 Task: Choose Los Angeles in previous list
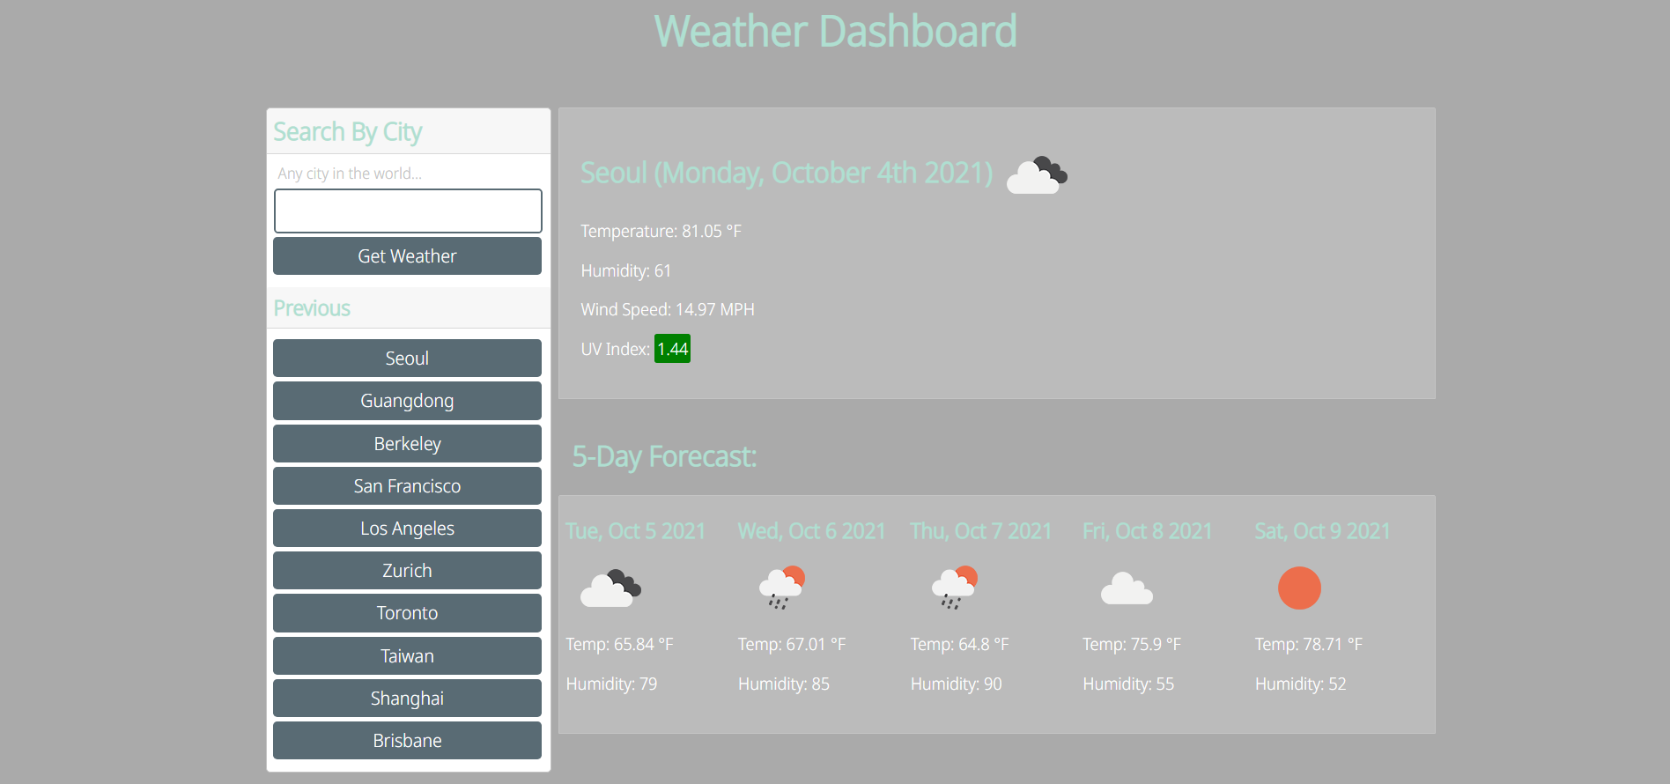coord(408,529)
